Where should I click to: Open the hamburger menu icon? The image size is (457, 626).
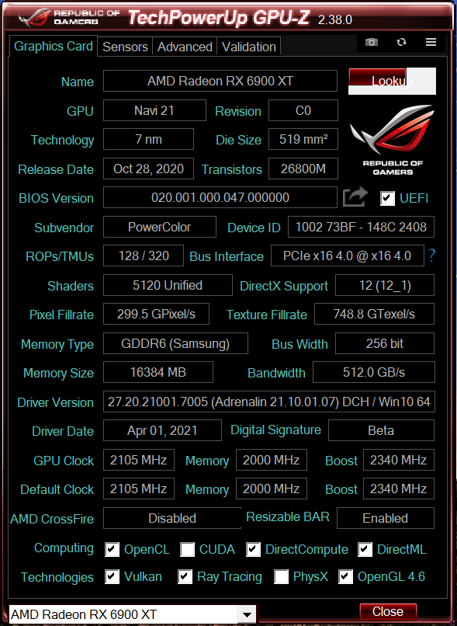tap(431, 42)
